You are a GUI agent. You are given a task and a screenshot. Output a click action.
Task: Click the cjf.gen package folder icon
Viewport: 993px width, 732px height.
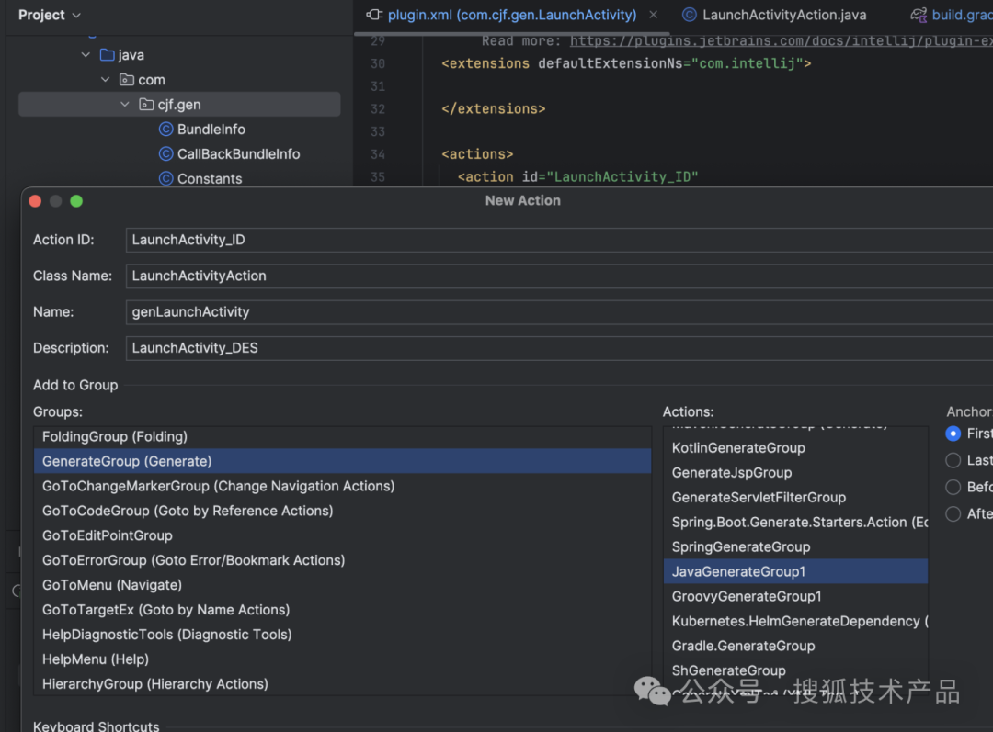pos(146,105)
